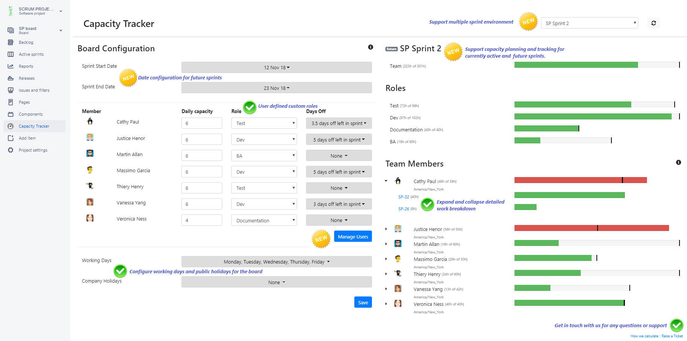The width and height of the screenshot is (687, 341).
Task: Click the Reports chart icon
Action: [x=10, y=66]
